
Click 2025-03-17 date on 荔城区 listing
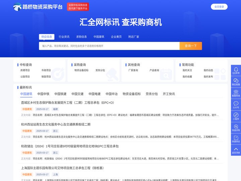click(42, 109)
